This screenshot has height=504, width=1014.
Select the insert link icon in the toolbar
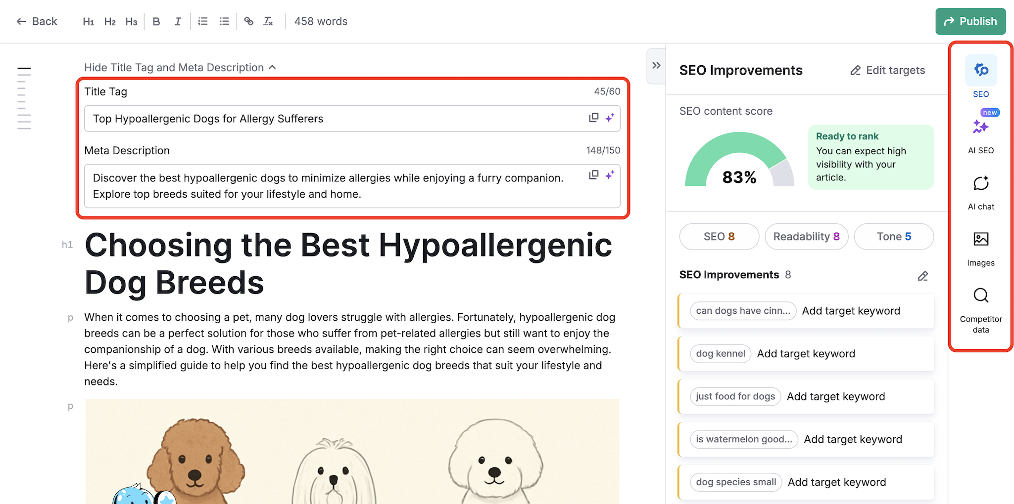click(x=248, y=21)
